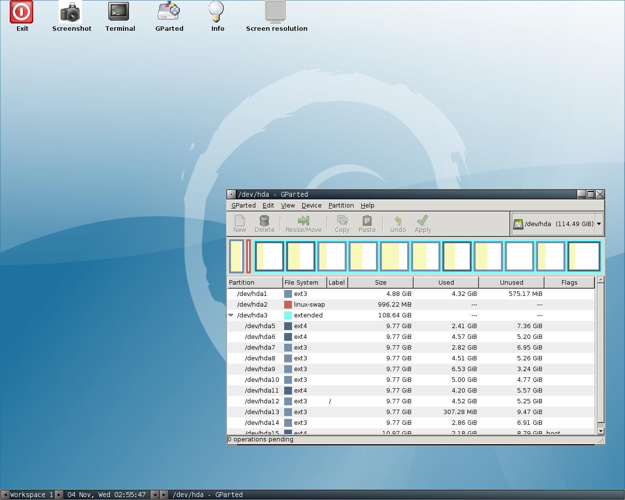This screenshot has height=500, width=625.
Task: Select the /dev/hda1 partition row
Action: [411, 293]
